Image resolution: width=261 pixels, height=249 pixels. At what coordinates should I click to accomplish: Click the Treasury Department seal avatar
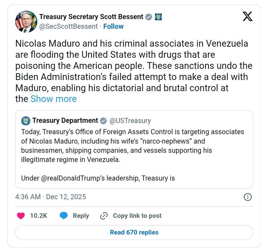pyautogui.click(x=26, y=121)
